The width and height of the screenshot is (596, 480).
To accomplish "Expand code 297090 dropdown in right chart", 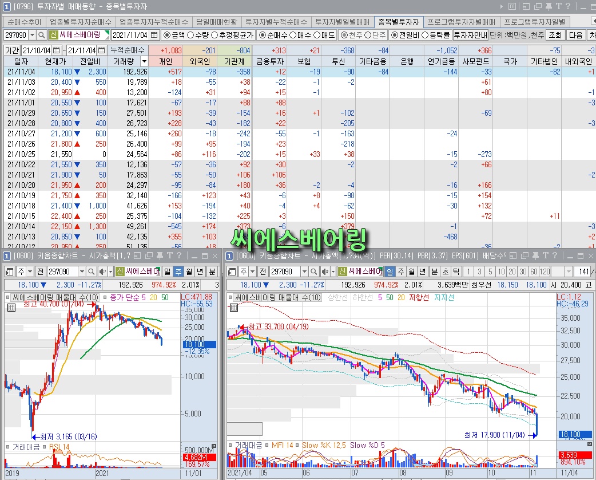I will tap(304, 272).
